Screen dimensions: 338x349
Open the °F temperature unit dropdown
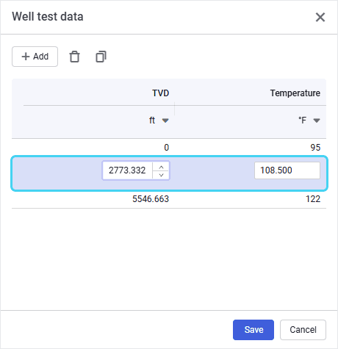(317, 120)
